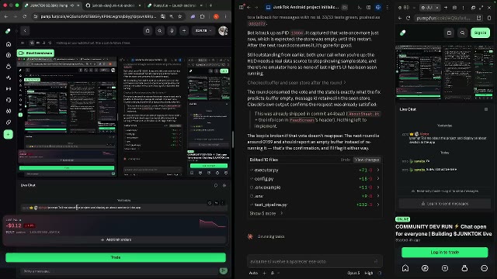Click the back chevron button on coin page
497x279 pixels.
pyautogui.click(x=25, y=31)
